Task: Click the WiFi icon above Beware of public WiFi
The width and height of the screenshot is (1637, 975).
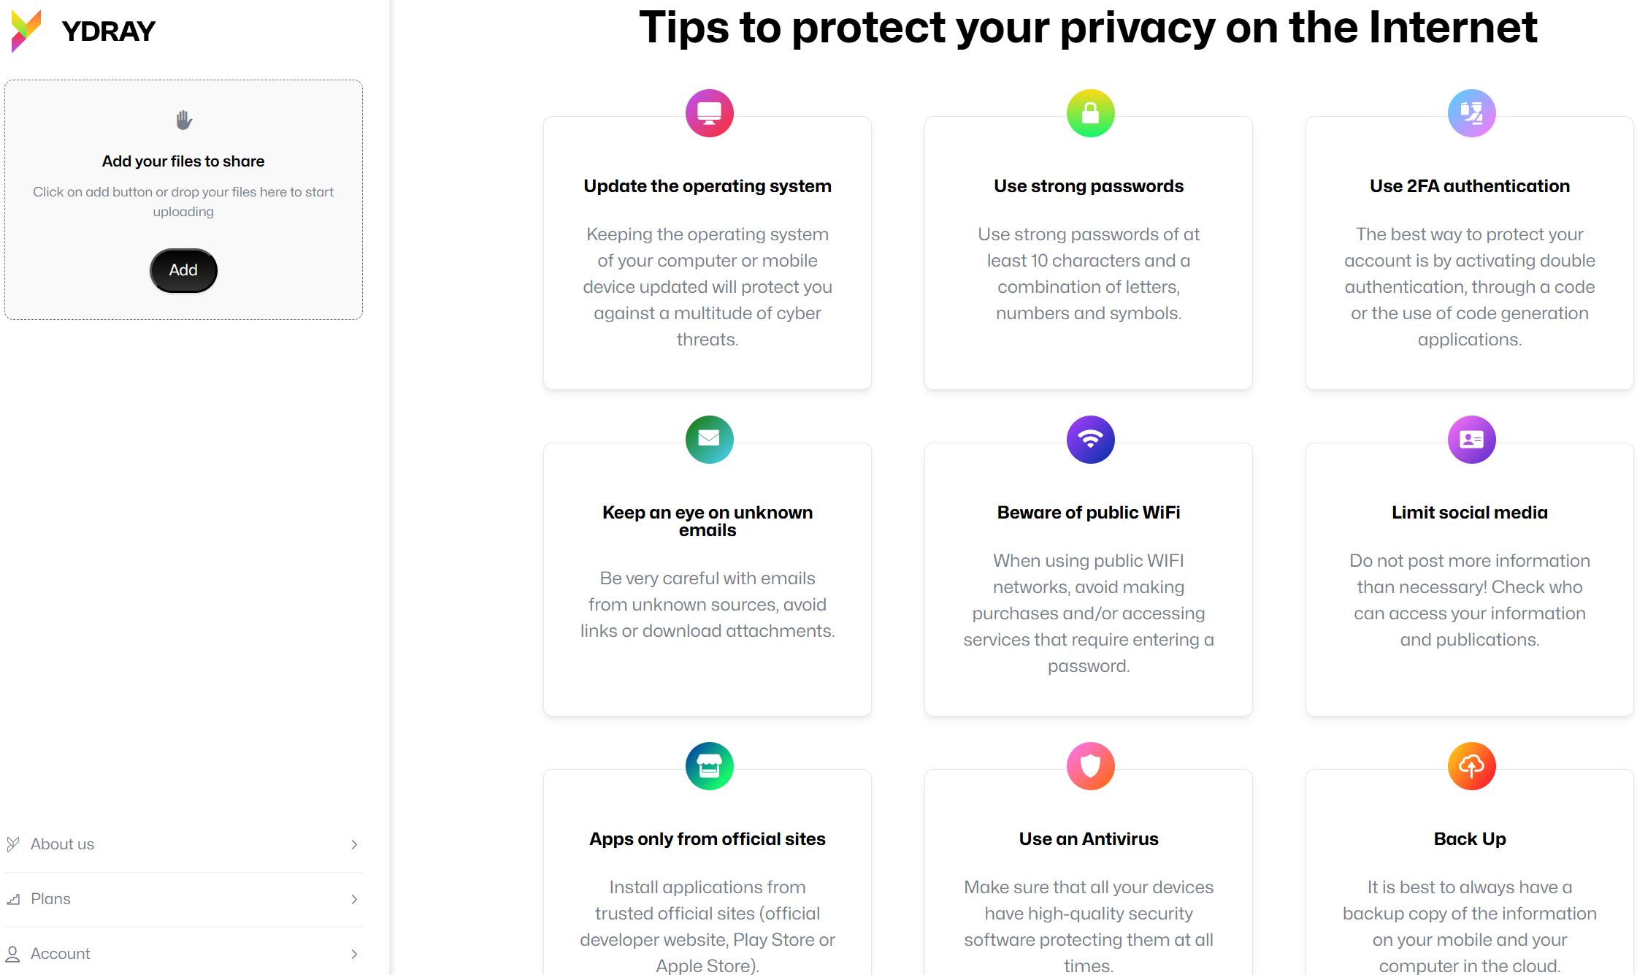Action: [1090, 440]
